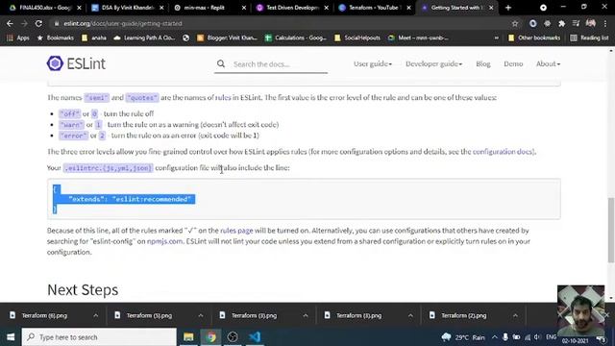Open the Other bookmarks folder

click(x=534, y=38)
